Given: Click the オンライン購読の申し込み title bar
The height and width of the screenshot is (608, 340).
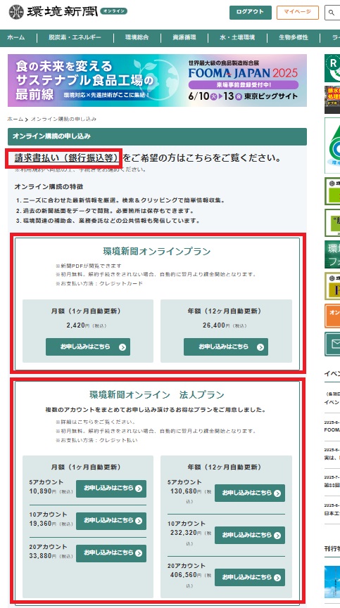Looking at the screenshot, I should pyautogui.click(x=157, y=136).
